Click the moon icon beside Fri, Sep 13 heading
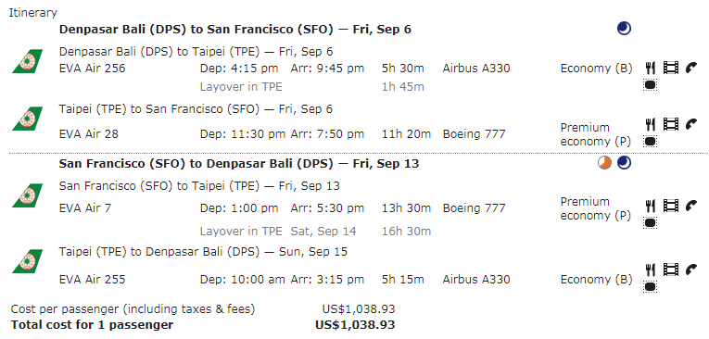 tap(624, 163)
